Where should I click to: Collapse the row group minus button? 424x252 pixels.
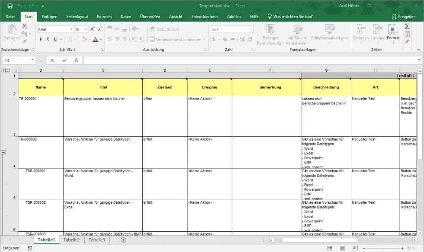3,152
